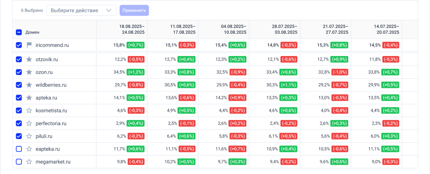Click the flag icon beside iricommend.ru
Screen dimensions: 430x174
(x=29, y=45)
